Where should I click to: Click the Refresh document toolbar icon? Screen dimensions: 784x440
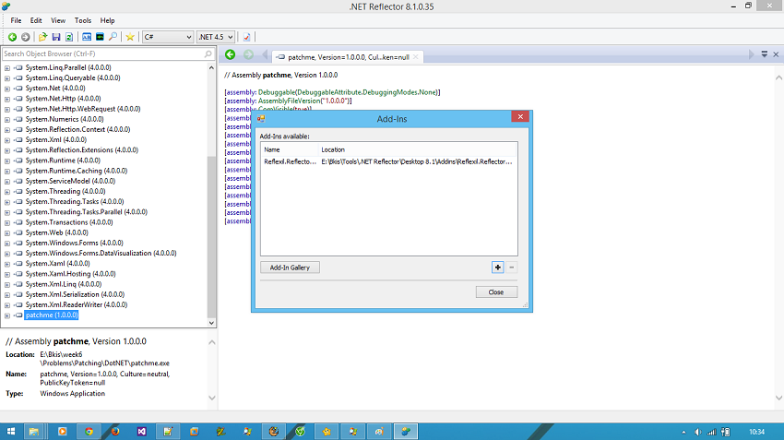coord(69,37)
